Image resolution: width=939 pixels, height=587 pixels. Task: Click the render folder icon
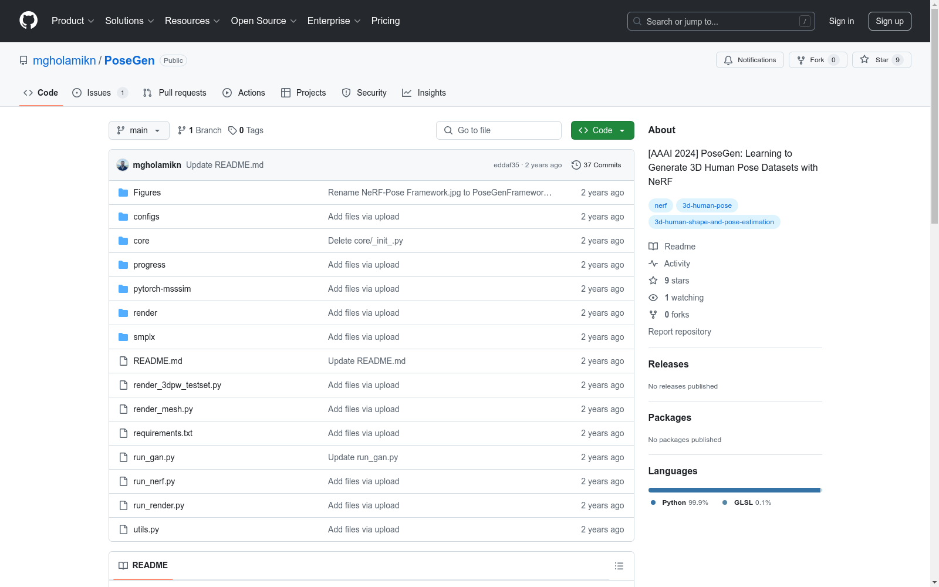(x=123, y=313)
